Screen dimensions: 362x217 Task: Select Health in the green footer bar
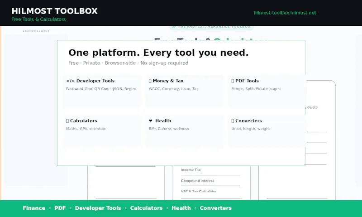pyautogui.click(x=181, y=208)
